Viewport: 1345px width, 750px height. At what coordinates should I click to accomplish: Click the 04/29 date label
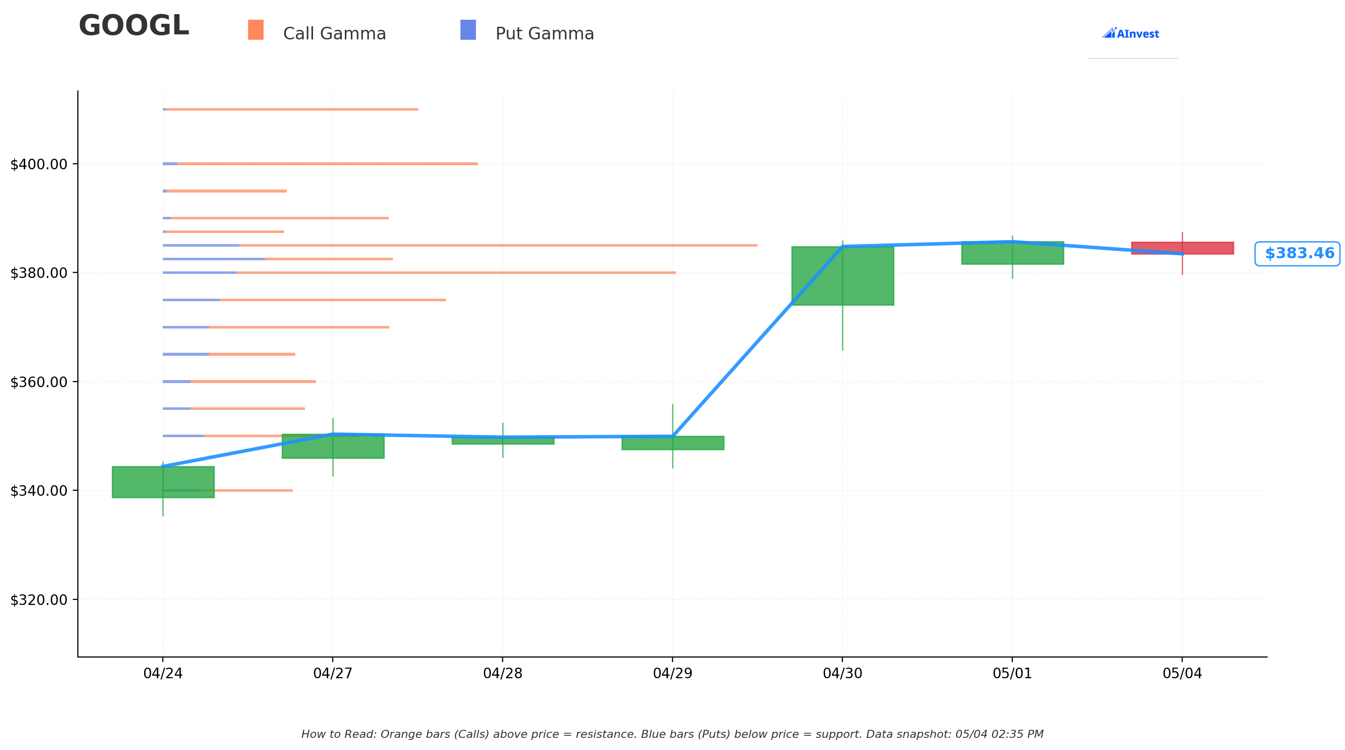(672, 674)
